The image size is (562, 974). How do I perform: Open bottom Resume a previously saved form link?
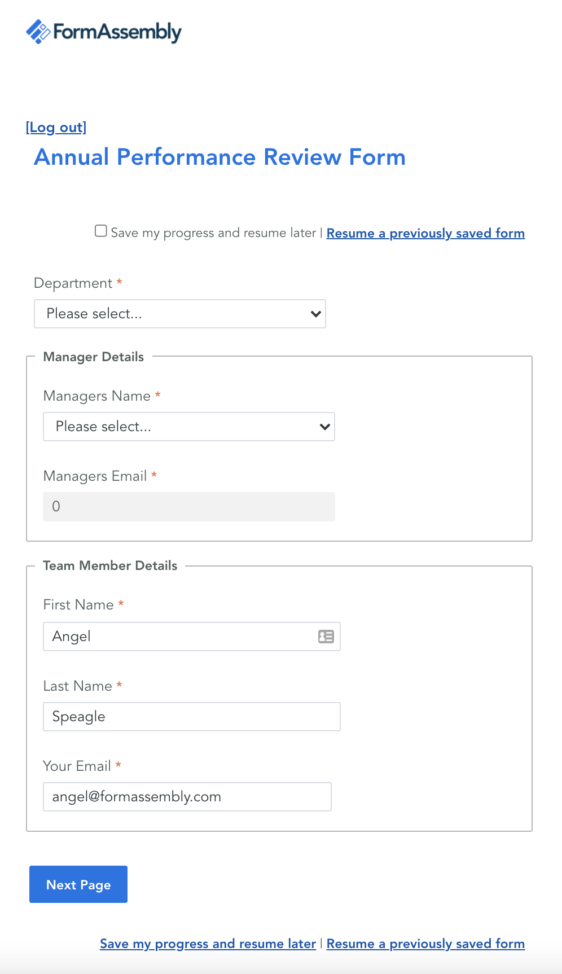[425, 944]
